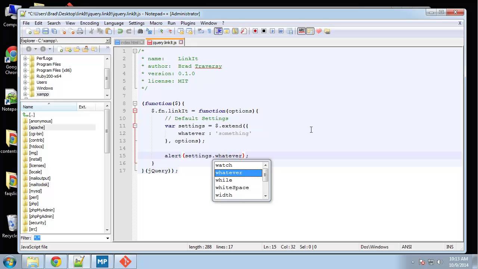Viewport: 478px width, 269px height.
Task: Select the [htdocs] folder entry
Action: coord(36,146)
